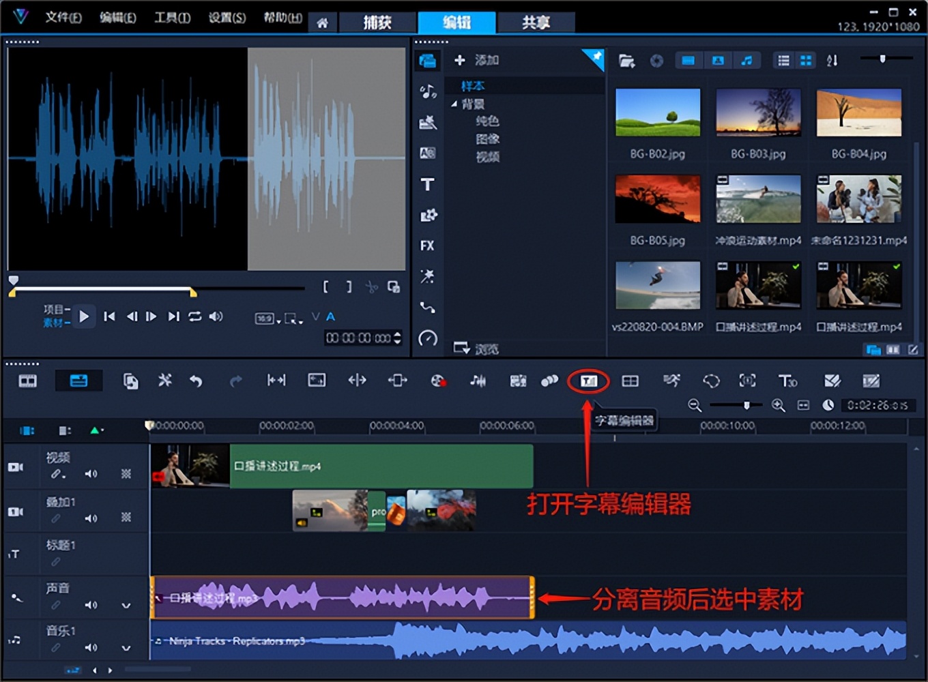The image size is (928, 682).
Task: Expand the 声音 track options chevron
Action: click(126, 605)
